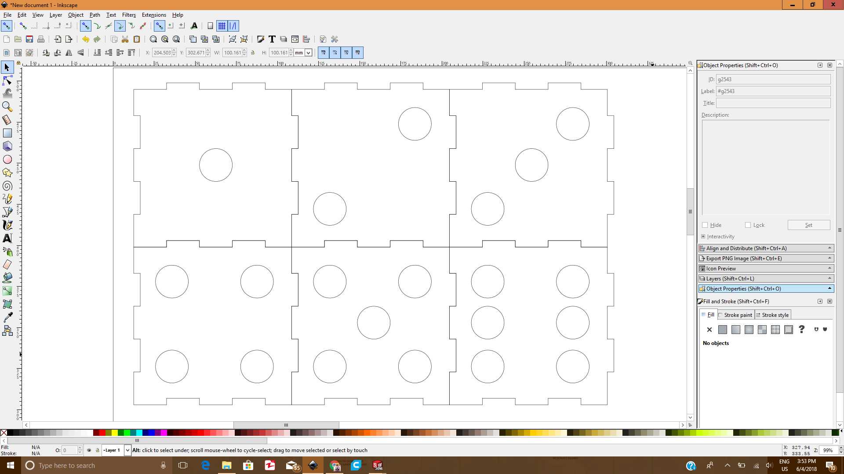Check the Lock checkbox
Viewport: 844px width, 474px height.
tap(748, 225)
